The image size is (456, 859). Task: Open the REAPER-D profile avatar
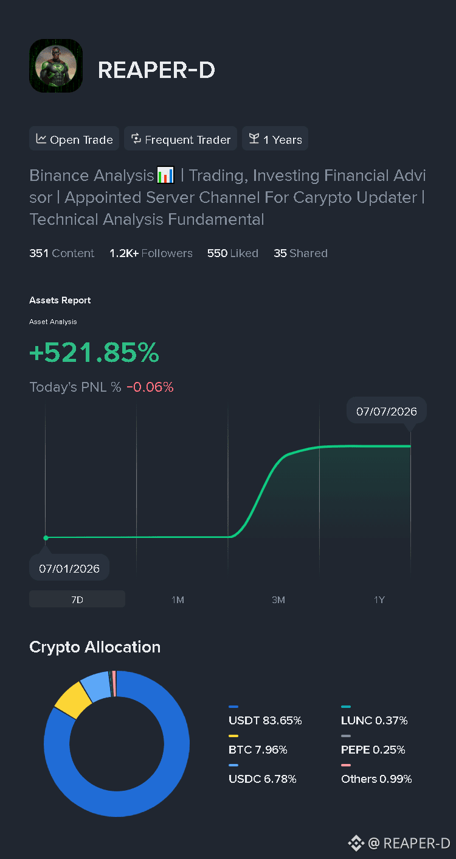click(55, 66)
